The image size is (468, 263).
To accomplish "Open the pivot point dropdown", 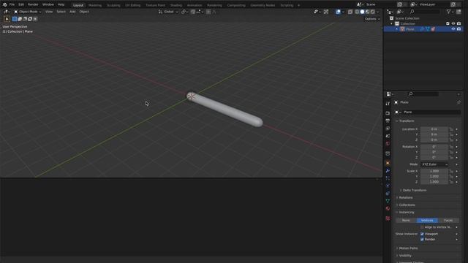I will [185, 12].
